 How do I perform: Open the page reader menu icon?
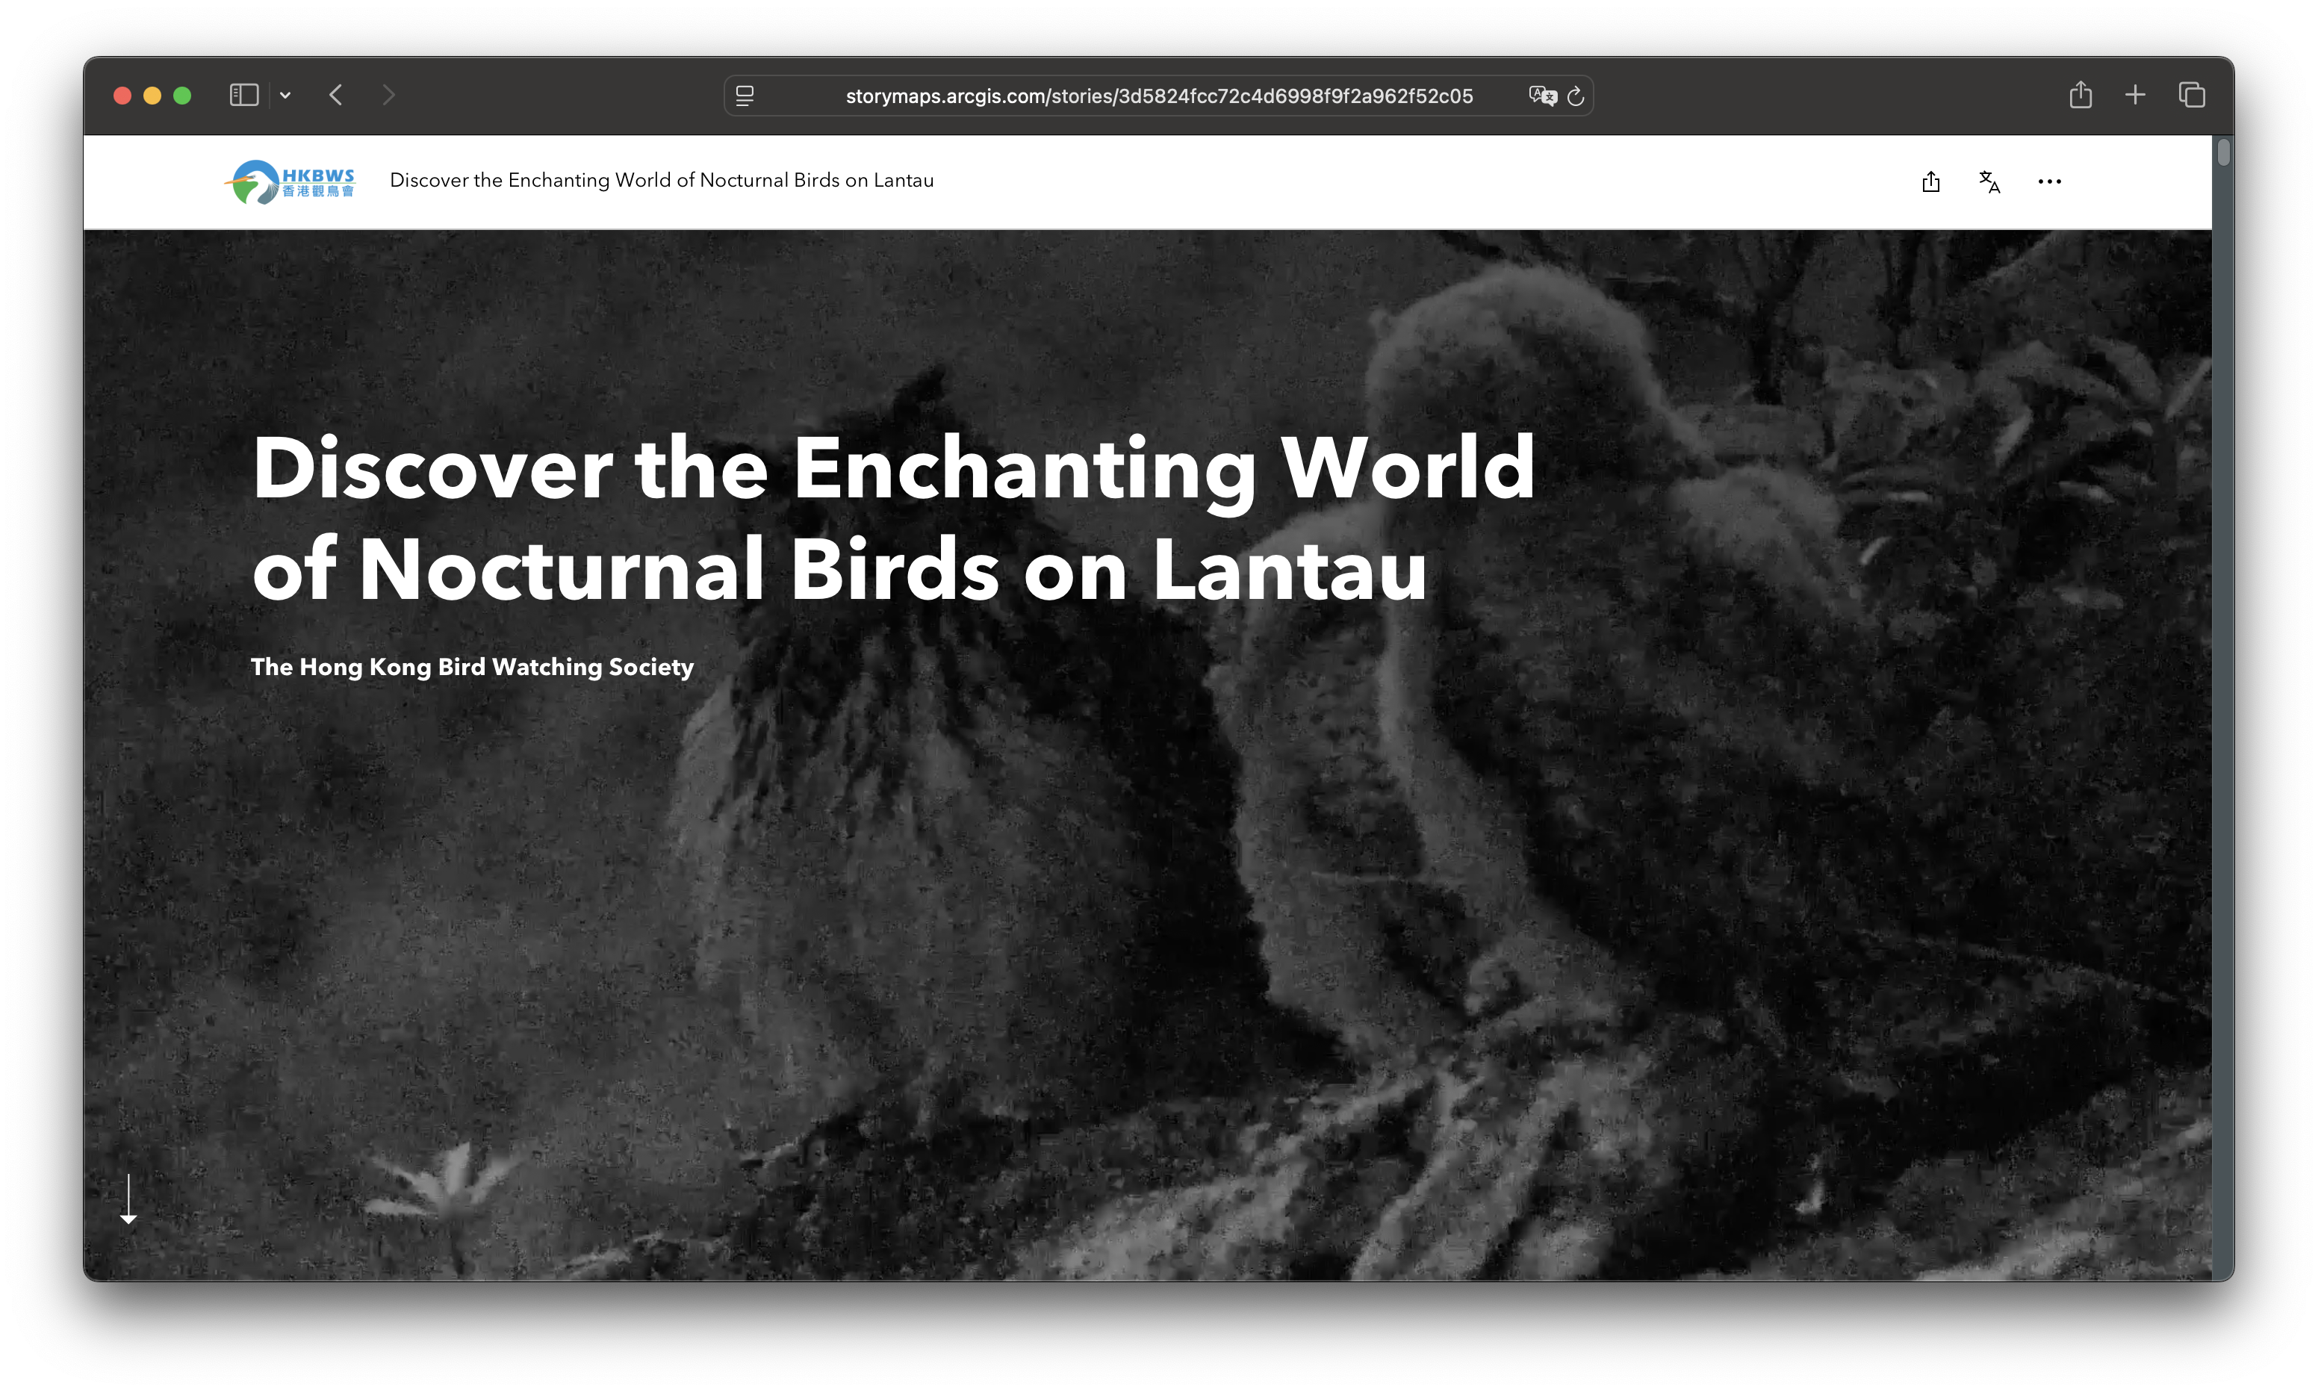[x=745, y=96]
